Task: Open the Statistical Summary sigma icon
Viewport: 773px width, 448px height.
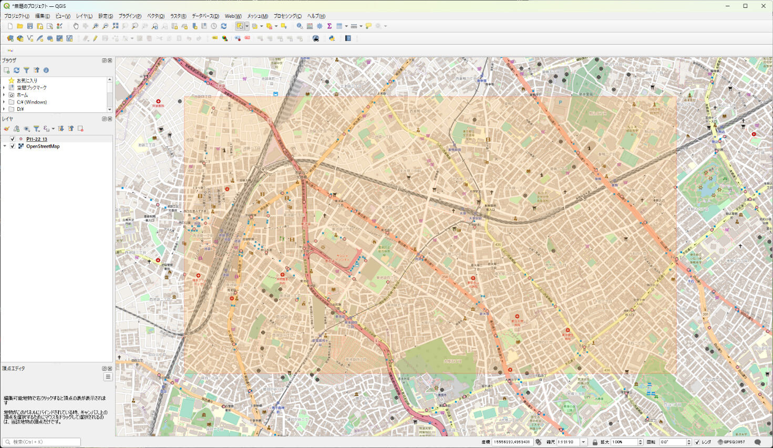Action: pos(329,26)
